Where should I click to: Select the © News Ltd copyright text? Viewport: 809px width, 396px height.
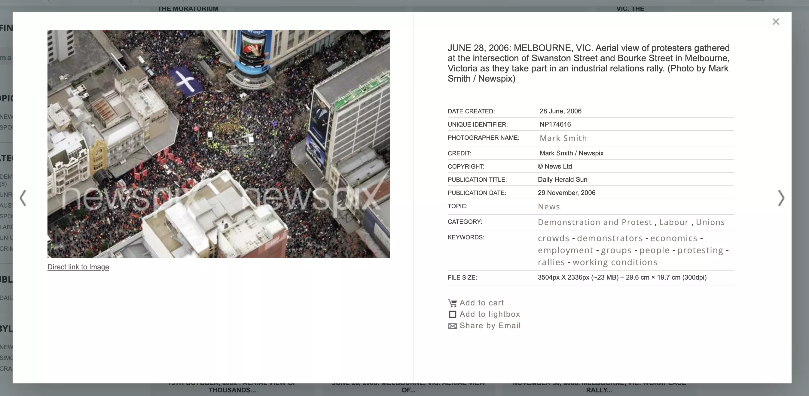[555, 166]
